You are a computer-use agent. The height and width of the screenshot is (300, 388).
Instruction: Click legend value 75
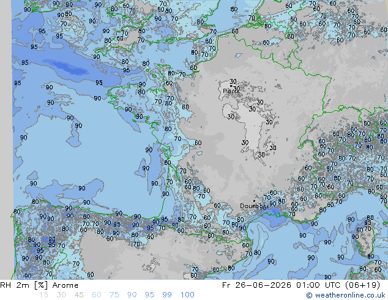pyautogui.click(x=114, y=295)
